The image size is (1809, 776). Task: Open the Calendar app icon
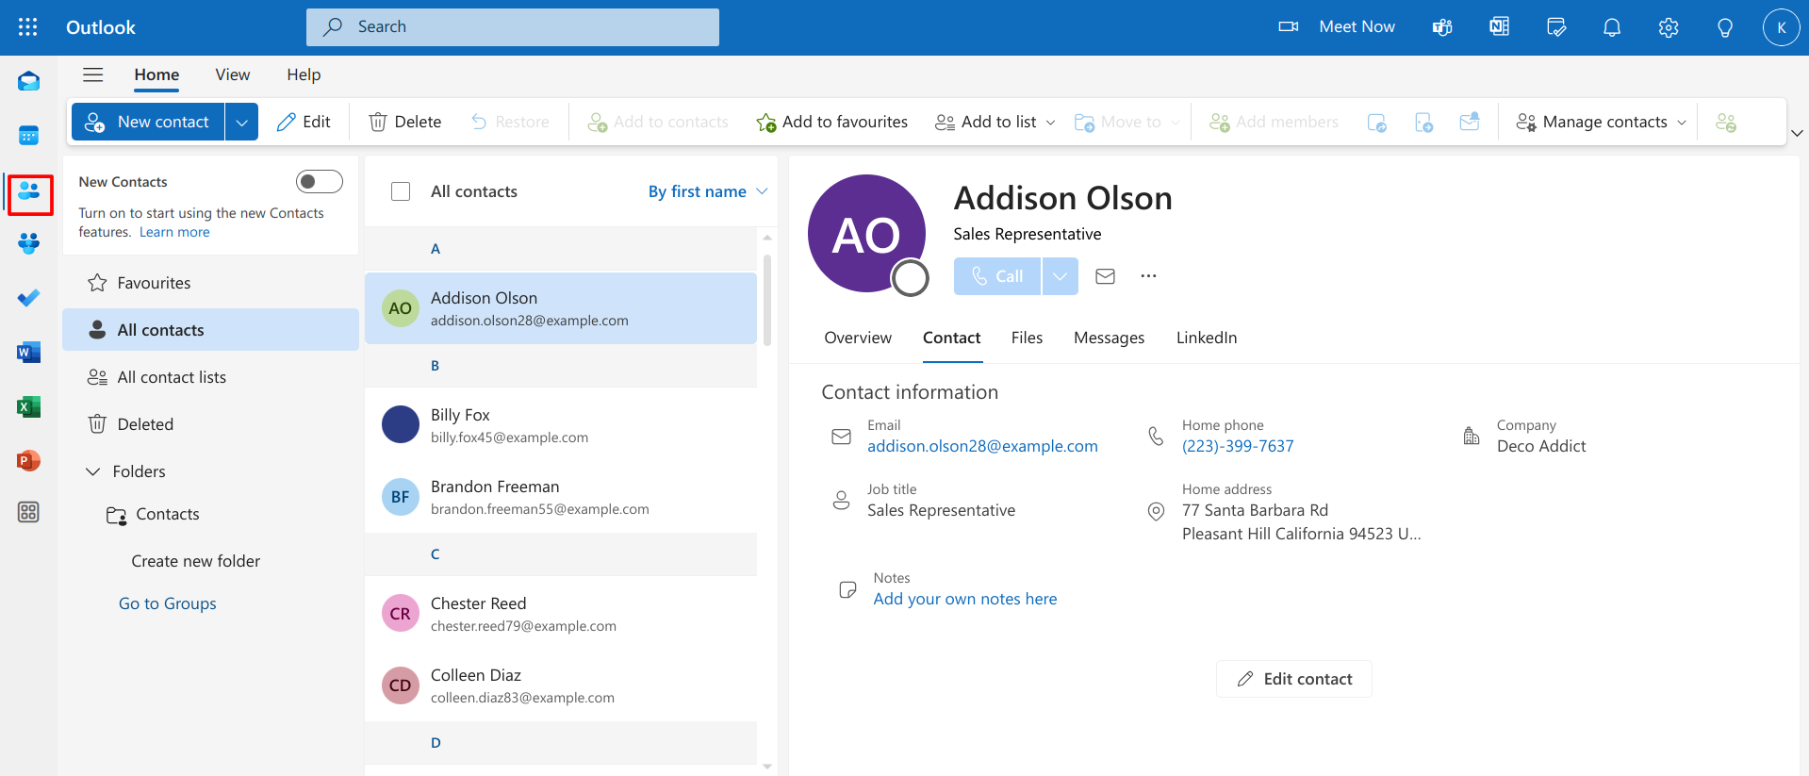[x=28, y=136]
